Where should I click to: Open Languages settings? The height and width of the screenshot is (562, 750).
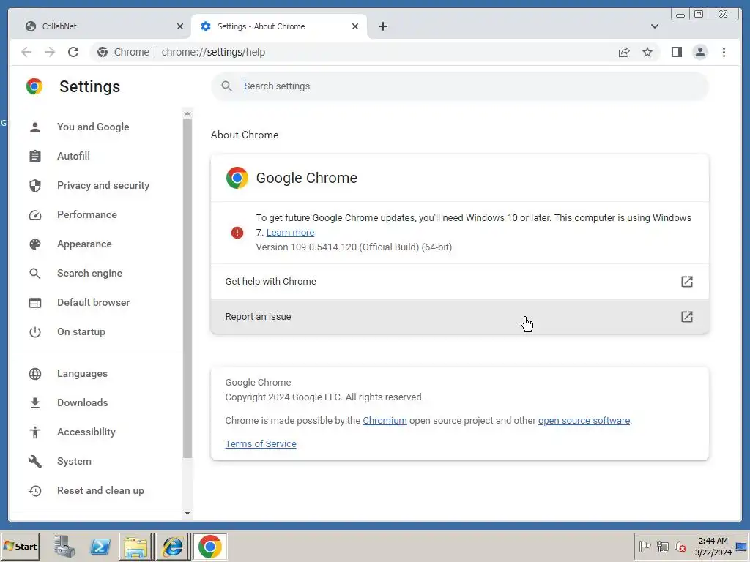(82, 373)
